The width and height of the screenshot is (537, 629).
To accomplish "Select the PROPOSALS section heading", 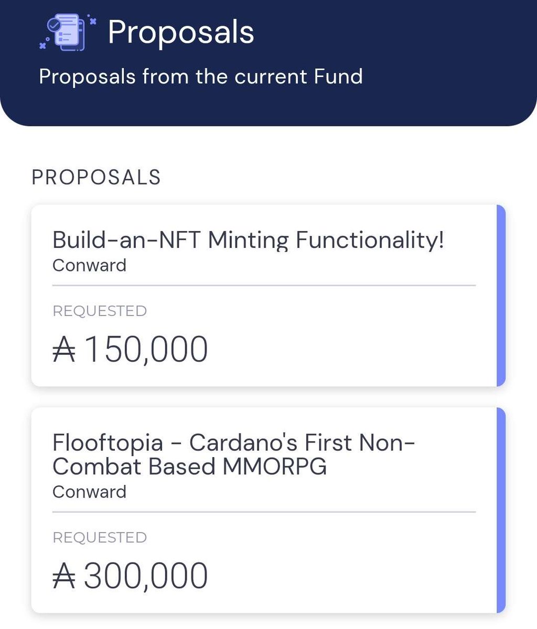I will click(x=96, y=178).
